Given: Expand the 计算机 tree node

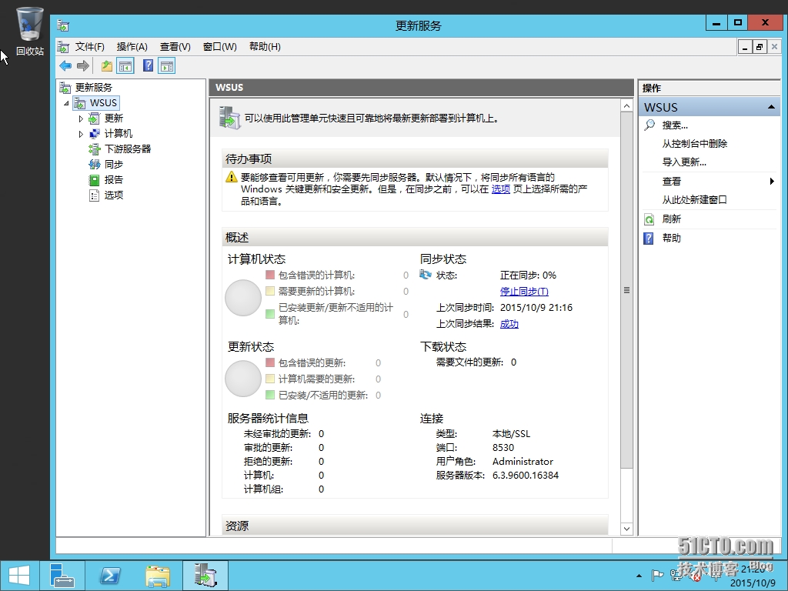Looking at the screenshot, I should (x=81, y=134).
